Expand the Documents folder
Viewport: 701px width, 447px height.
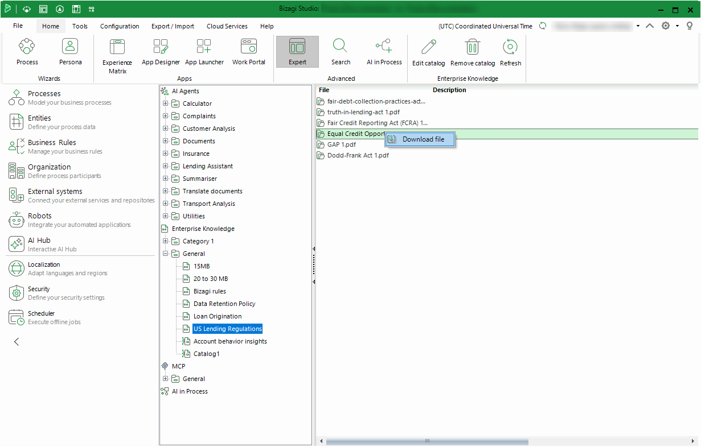pos(166,141)
